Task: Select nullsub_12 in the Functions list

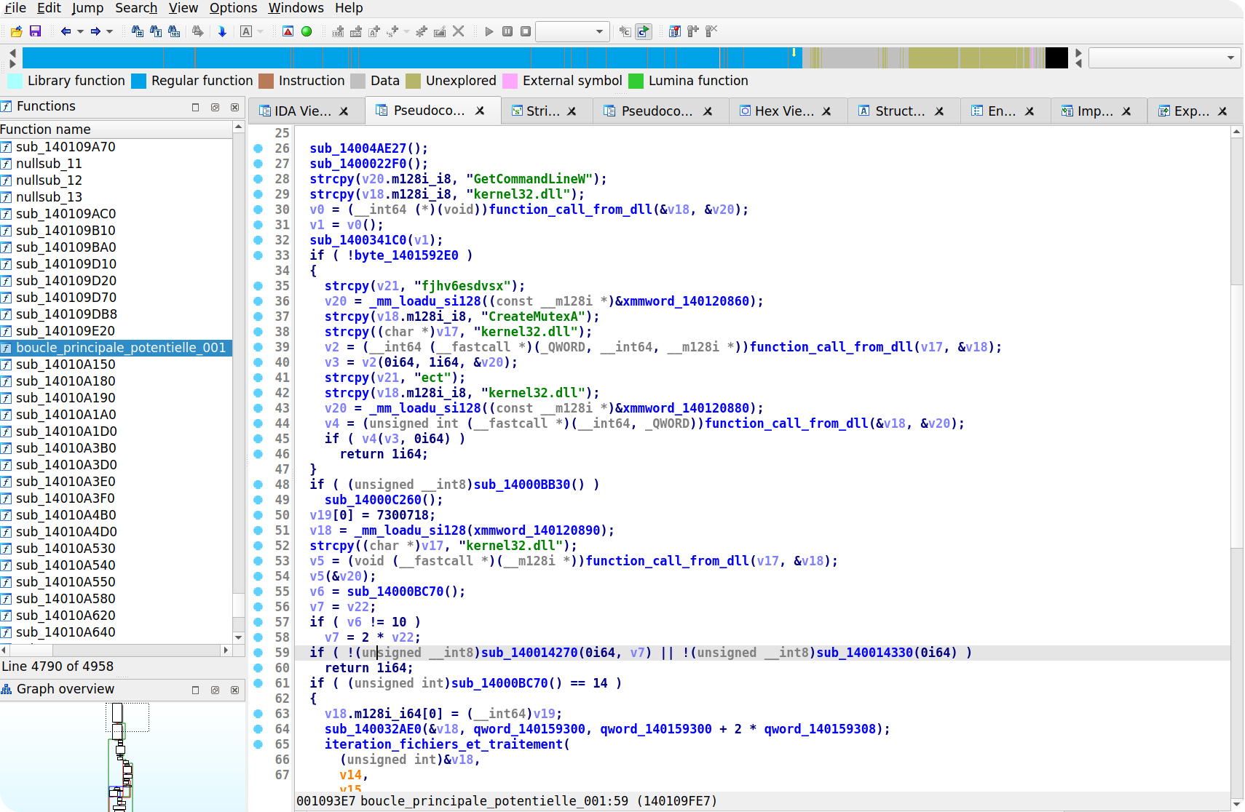Action: (x=116, y=180)
